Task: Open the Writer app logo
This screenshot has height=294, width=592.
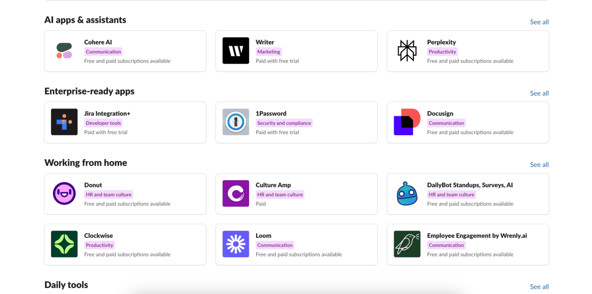Action: (x=235, y=51)
